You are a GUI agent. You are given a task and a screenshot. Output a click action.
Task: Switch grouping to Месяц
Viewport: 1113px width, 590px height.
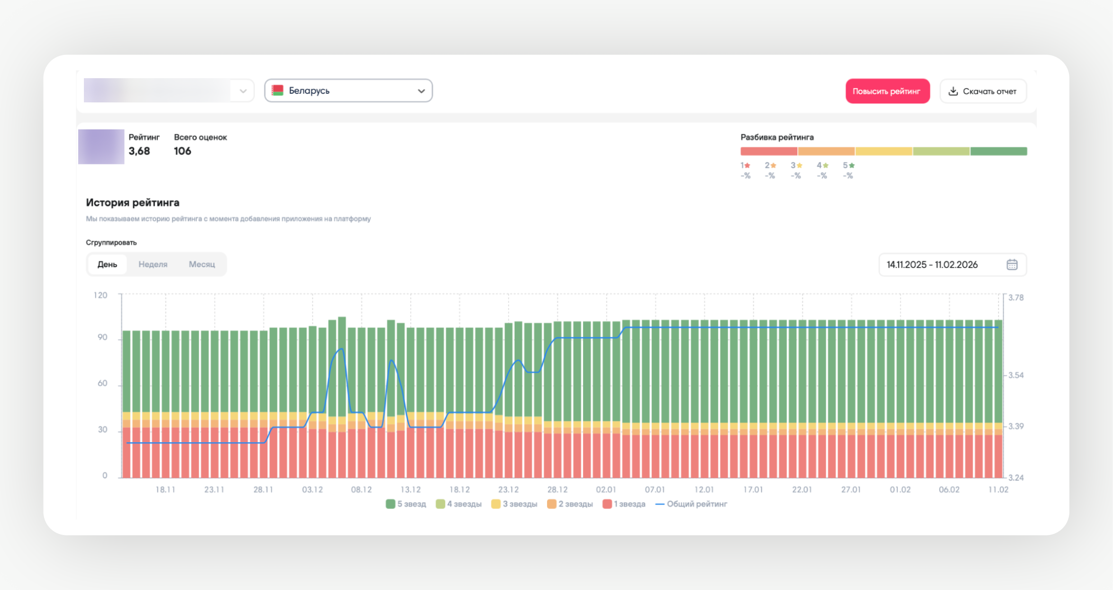tap(201, 264)
